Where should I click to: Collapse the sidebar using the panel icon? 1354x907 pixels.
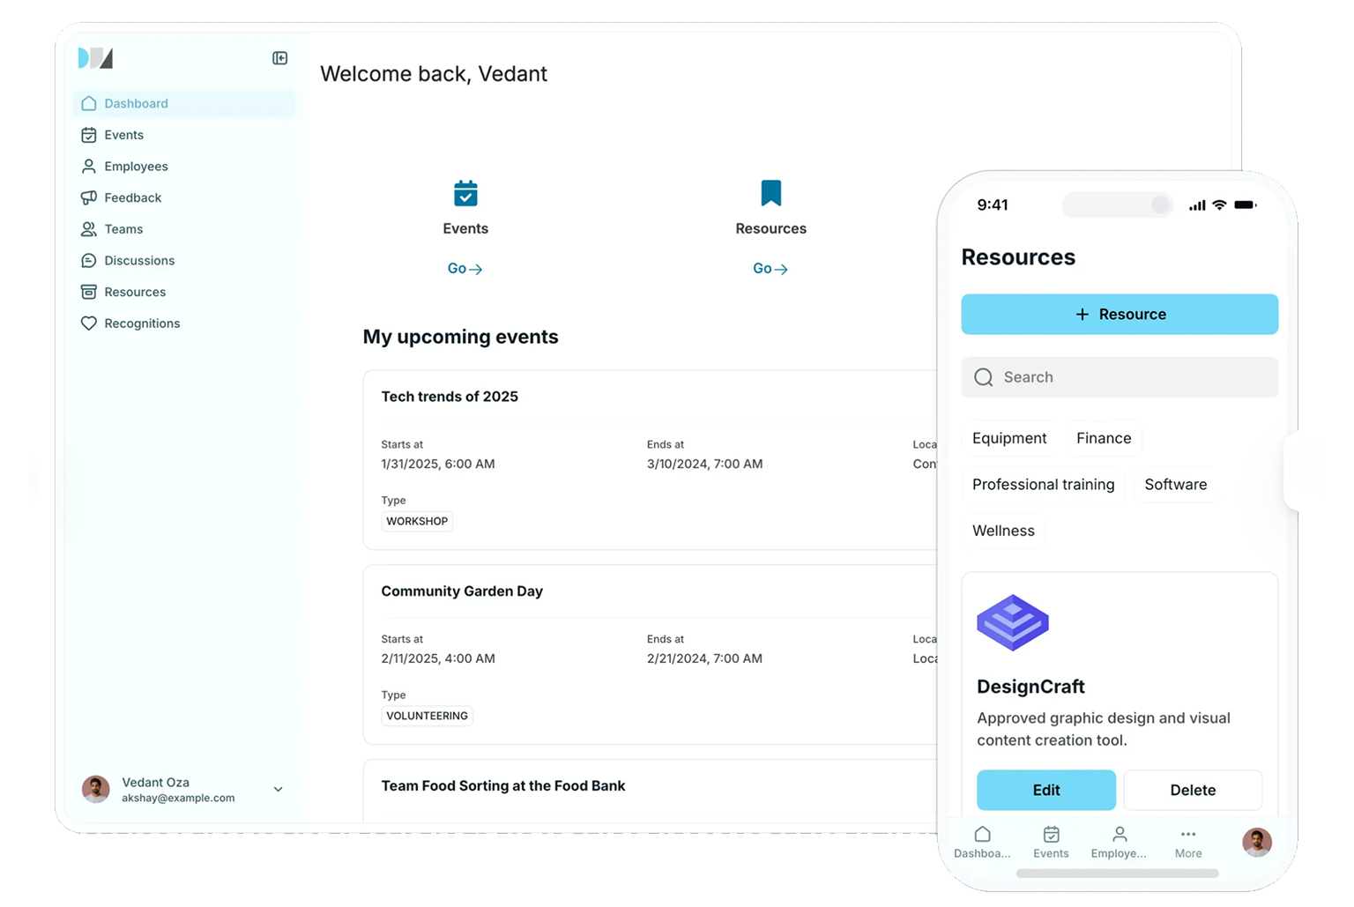[x=279, y=58]
